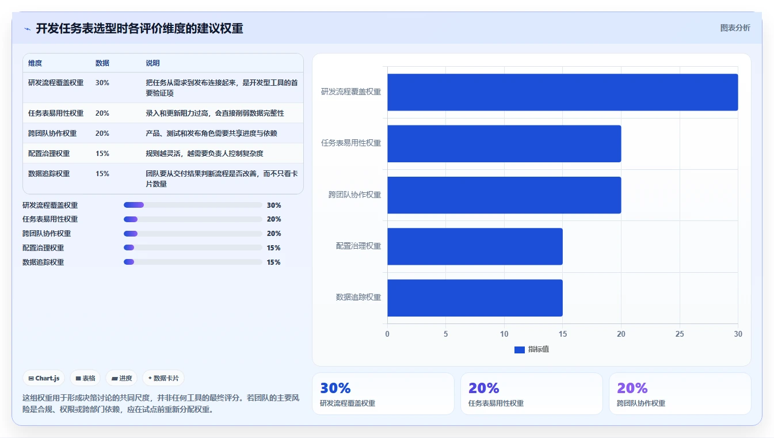Image resolution: width=774 pixels, height=438 pixels.
Task: Click the page title 开发任务表选型时各评价维度的建议权重
Action: pos(139,28)
